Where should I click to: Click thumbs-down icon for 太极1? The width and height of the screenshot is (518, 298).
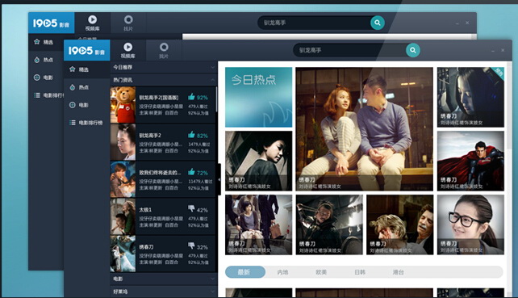click(x=191, y=208)
